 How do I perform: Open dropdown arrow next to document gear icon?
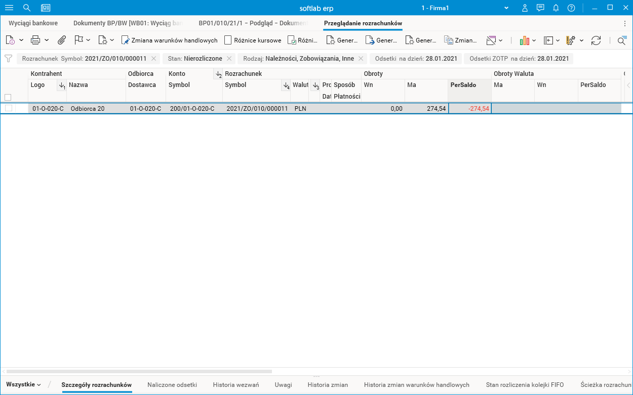tap(112, 40)
